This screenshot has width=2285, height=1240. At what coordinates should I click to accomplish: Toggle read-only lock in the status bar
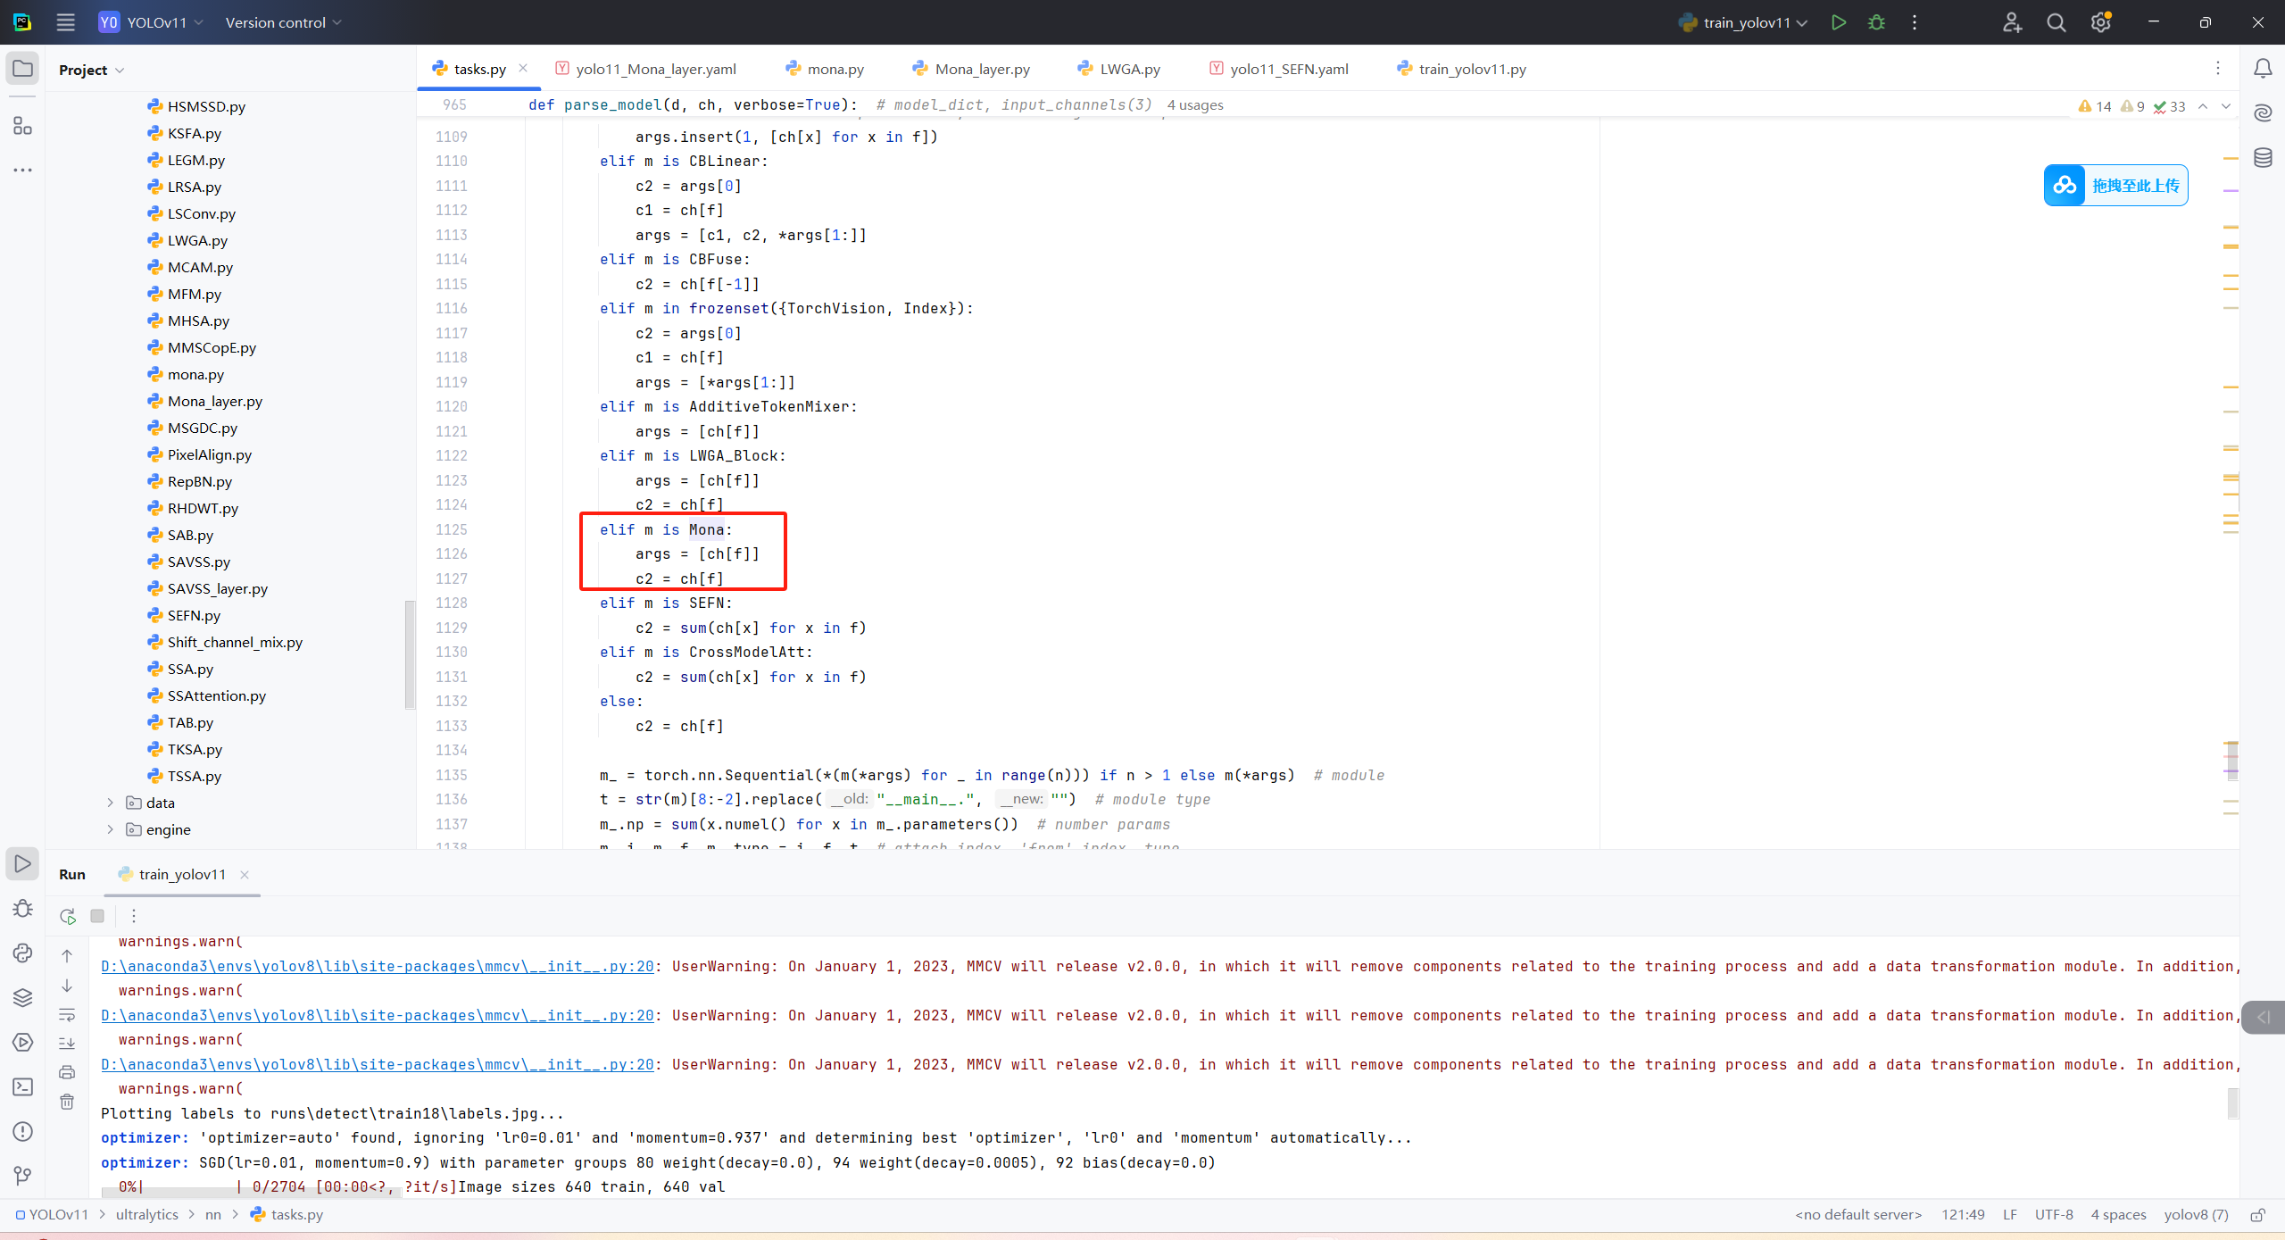(x=2258, y=1215)
